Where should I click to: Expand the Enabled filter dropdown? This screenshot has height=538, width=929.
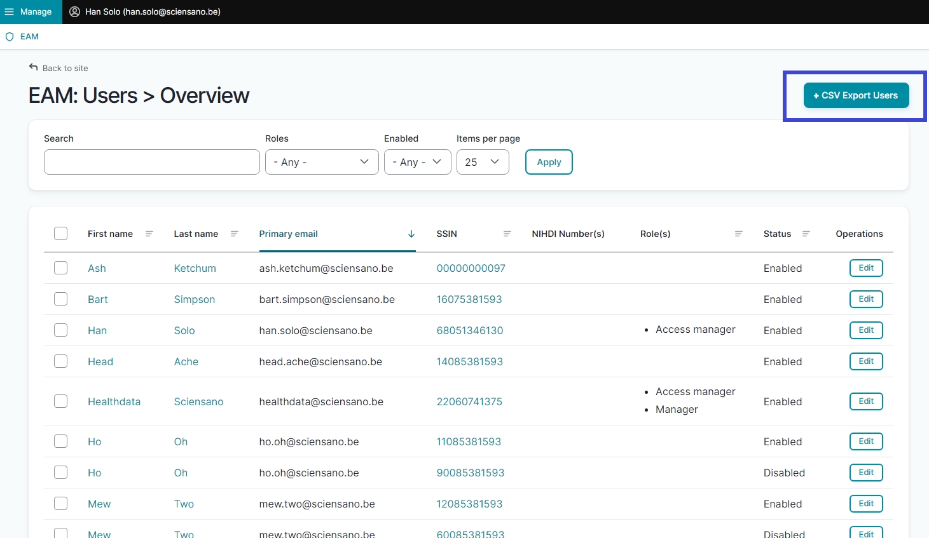(417, 162)
